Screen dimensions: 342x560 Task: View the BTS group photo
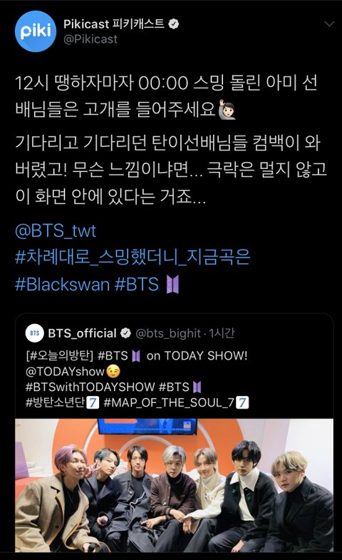coord(174,485)
